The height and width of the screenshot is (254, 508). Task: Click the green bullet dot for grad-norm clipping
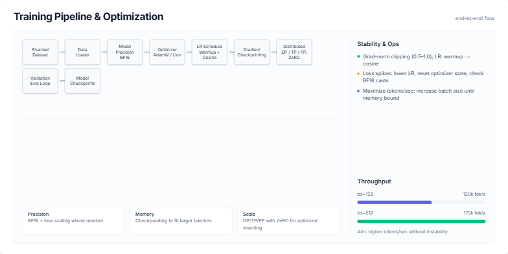click(358, 56)
